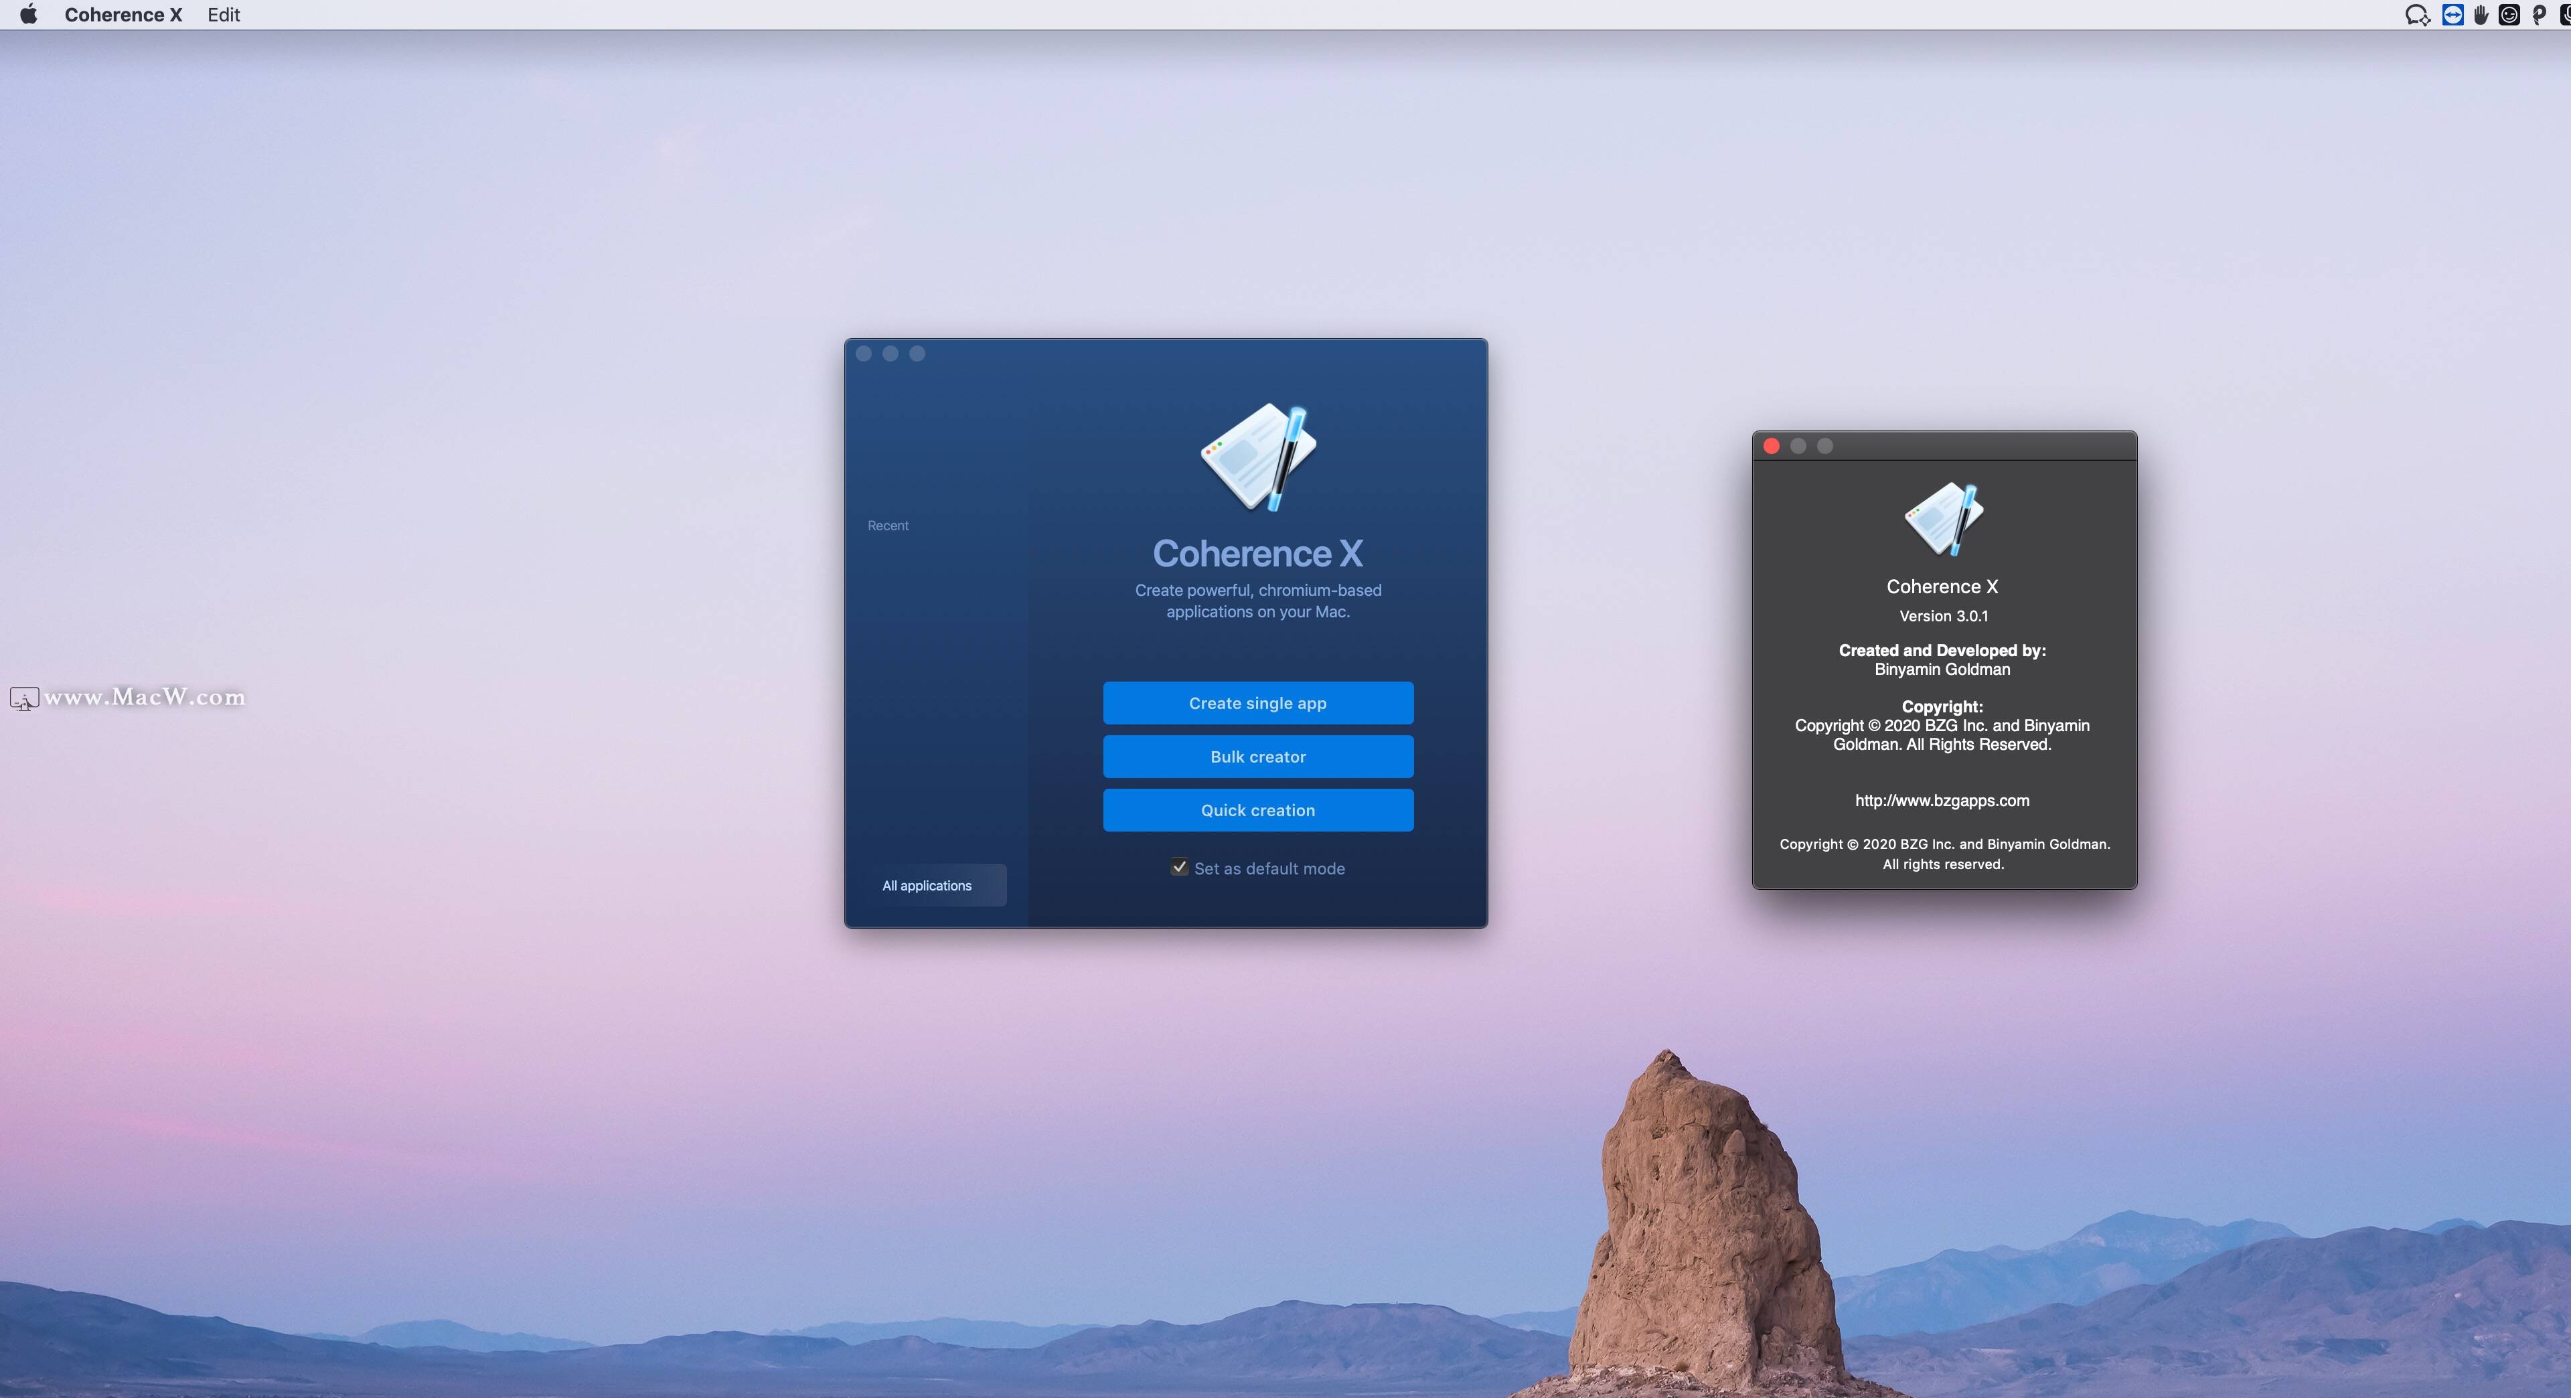2571x1398 pixels.
Task: Choose Quick creation
Action: pyautogui.click(x=1257, y=810)
